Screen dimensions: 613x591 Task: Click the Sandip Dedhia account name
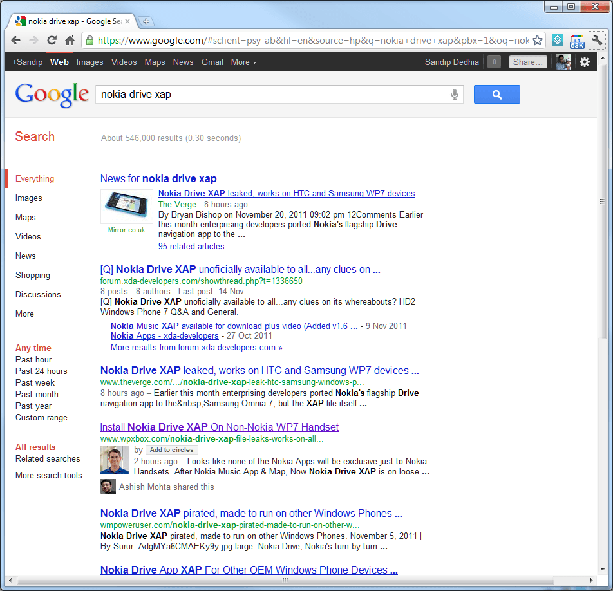point(451,62)
